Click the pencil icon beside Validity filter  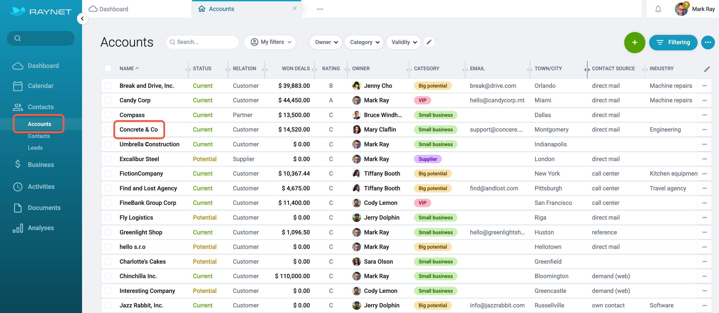coord(429,42)
